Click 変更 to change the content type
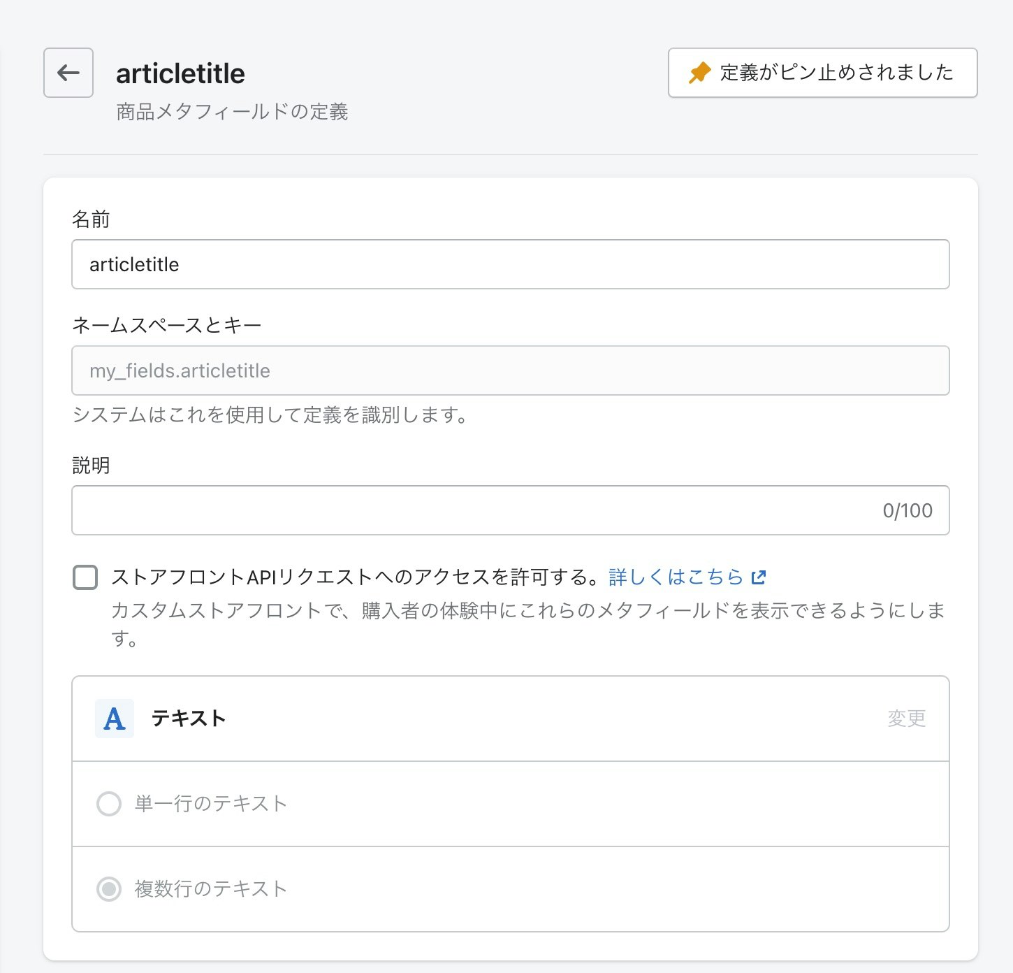The height and width of the screenshot is (973, 1013). point(908,718)
